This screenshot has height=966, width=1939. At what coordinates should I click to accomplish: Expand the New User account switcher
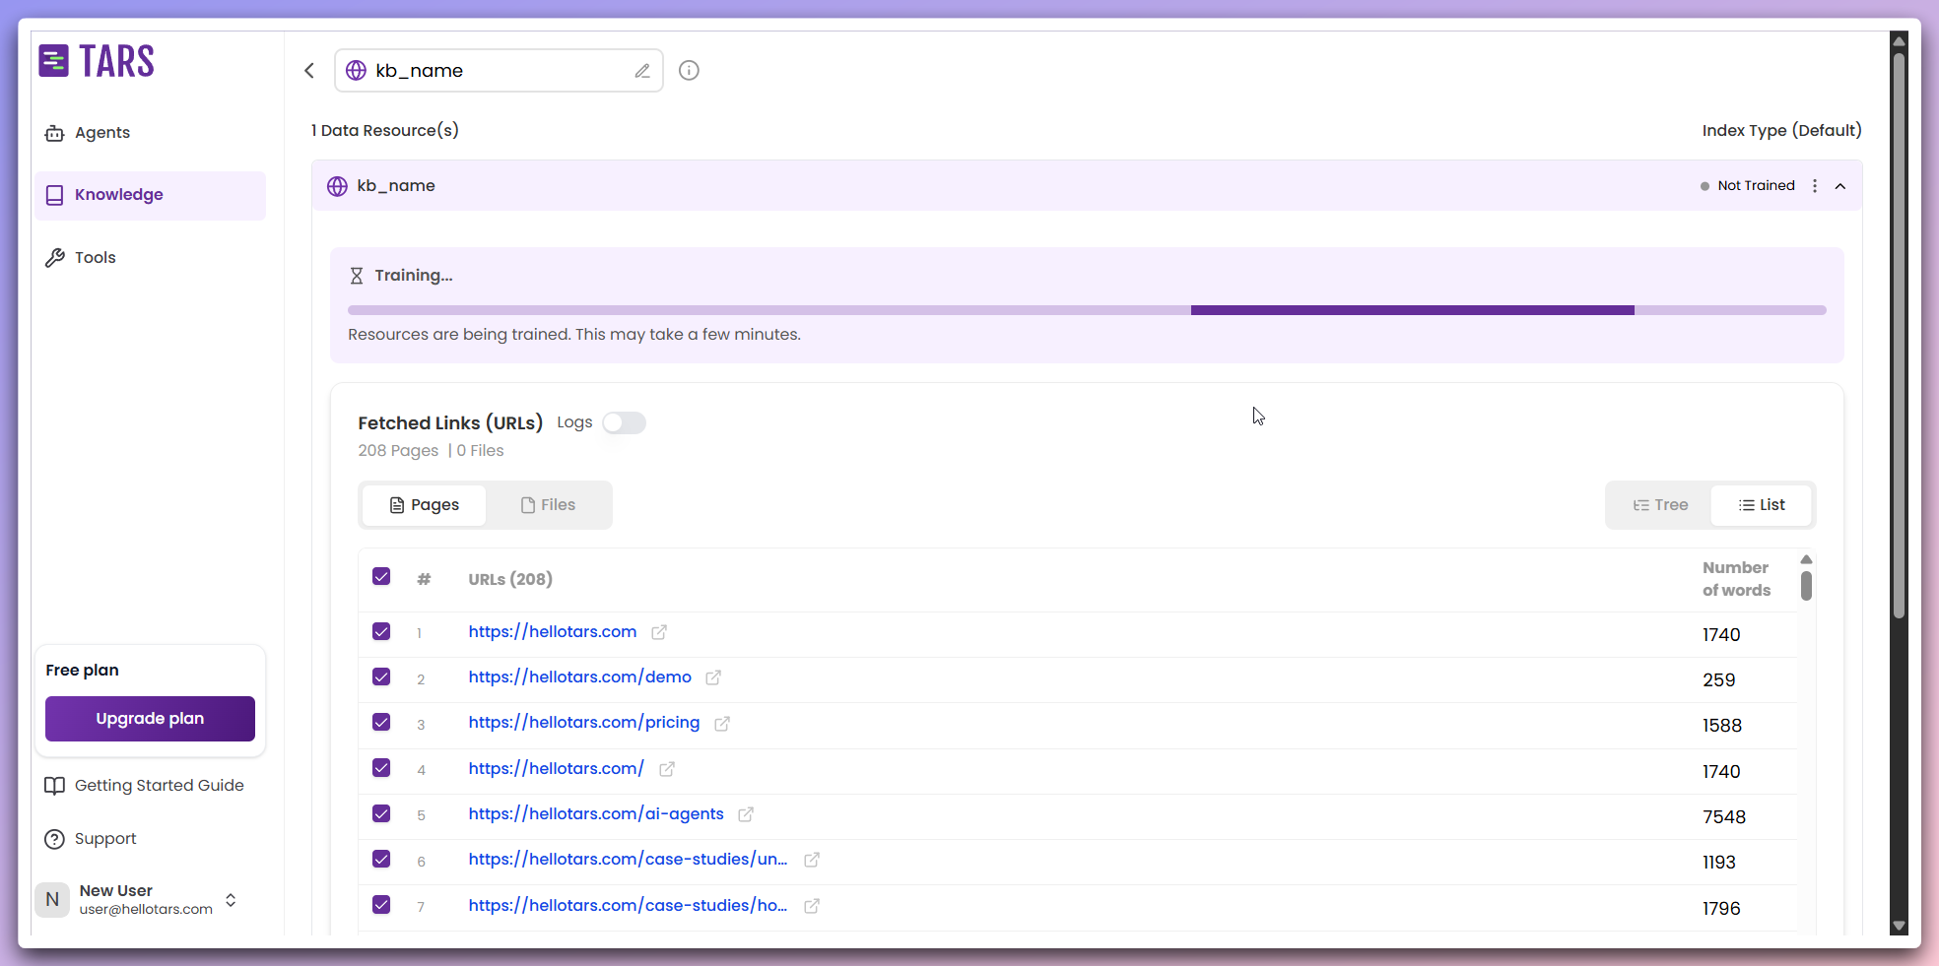pyautogui.click(x=231, y=900)
